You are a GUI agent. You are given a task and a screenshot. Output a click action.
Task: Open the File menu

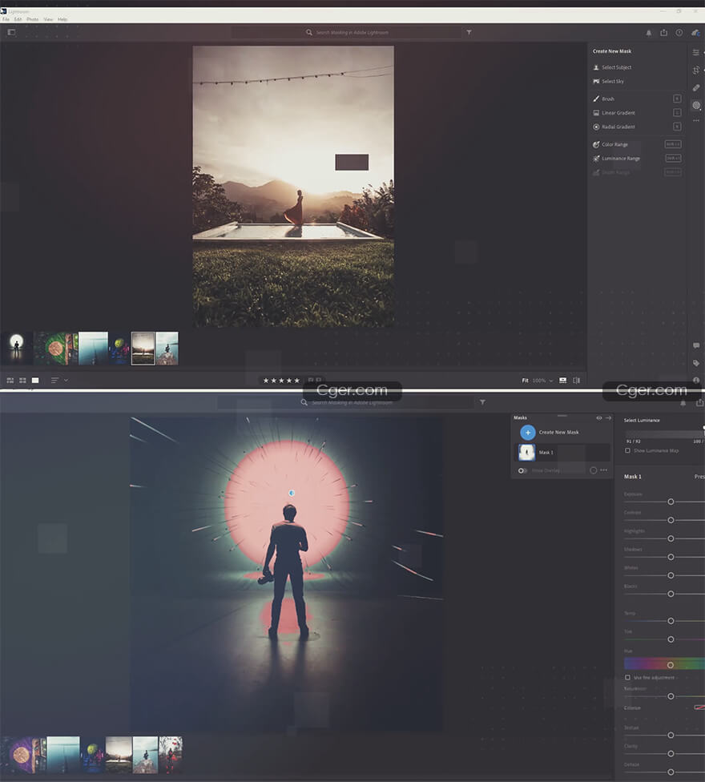[6, 19]
